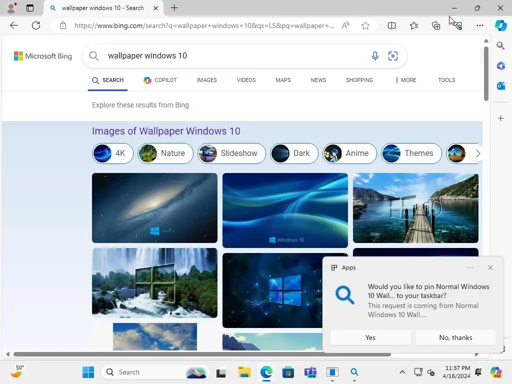Filter images by Slideshow chip
512x384 pixels.
pyautogui.click(x=231, y=153)
